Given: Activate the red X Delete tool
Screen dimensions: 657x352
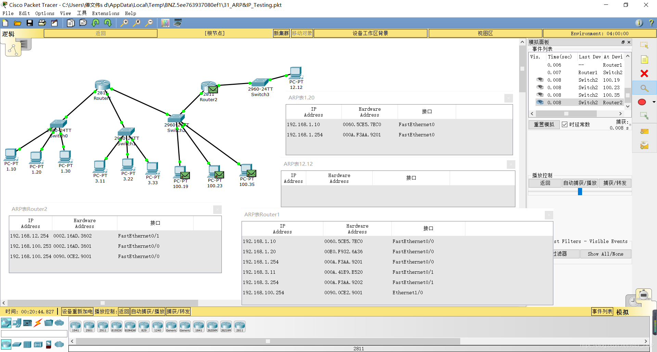Looking at the screenshot, I should pos(644,73).
